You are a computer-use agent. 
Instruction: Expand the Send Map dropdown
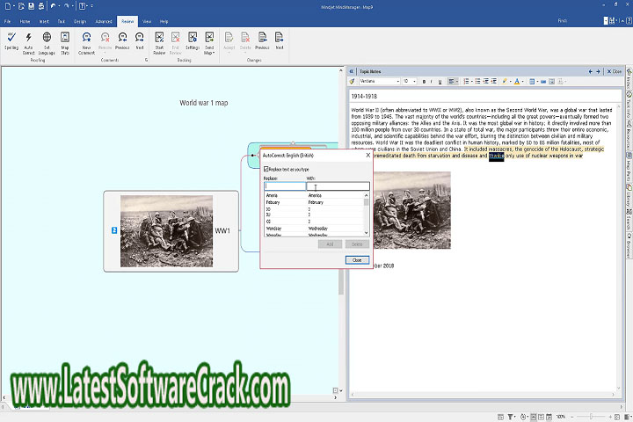pos(210,40)
